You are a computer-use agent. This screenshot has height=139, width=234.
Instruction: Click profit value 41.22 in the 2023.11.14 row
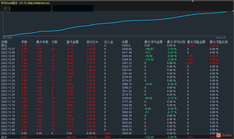[x=70, y=109]
